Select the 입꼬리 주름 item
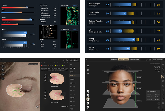This screenshot has height=111, width=165. click(x=73, y=72)
